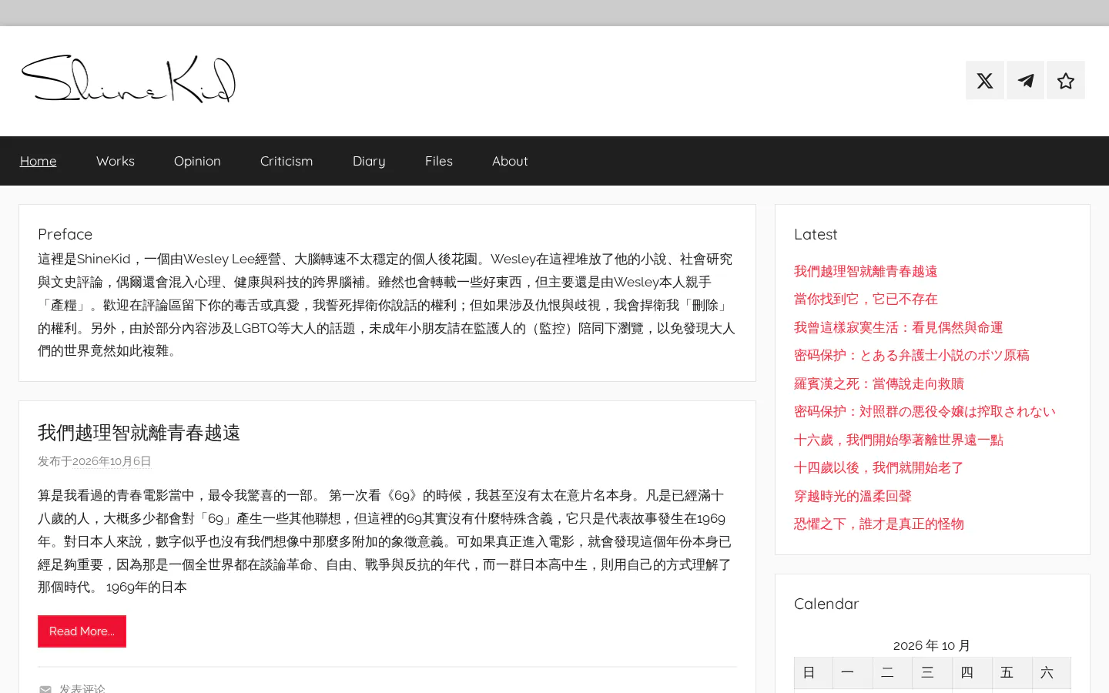Go to the Home menu item
Screen dimensions: 1109x693
pyautogui.click(x=39, y=161)
